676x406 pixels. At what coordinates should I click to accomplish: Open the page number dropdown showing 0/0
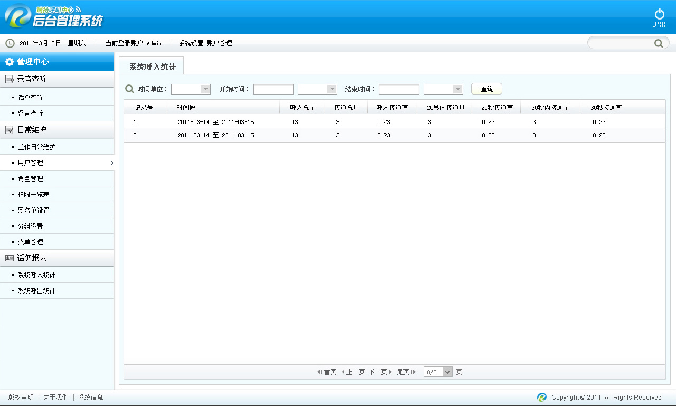(438, 372)
